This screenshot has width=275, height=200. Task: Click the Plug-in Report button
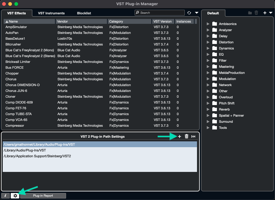[x=43, y=196]
